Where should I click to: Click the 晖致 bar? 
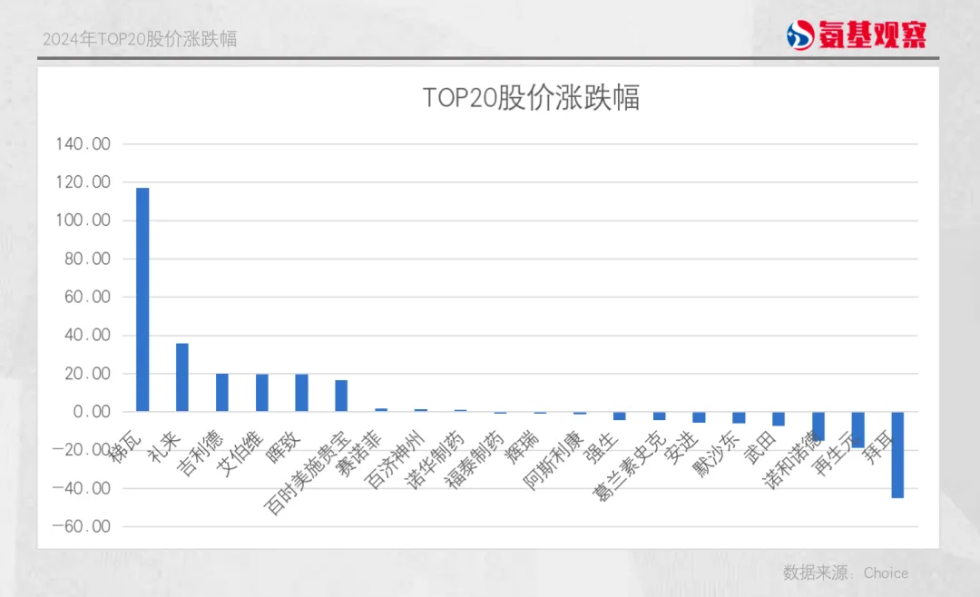pos(301,392)
